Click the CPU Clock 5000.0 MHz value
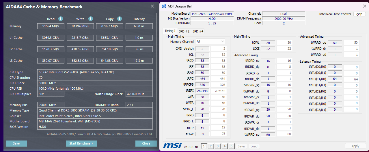 pyautogui.click(x=95, y=83)
